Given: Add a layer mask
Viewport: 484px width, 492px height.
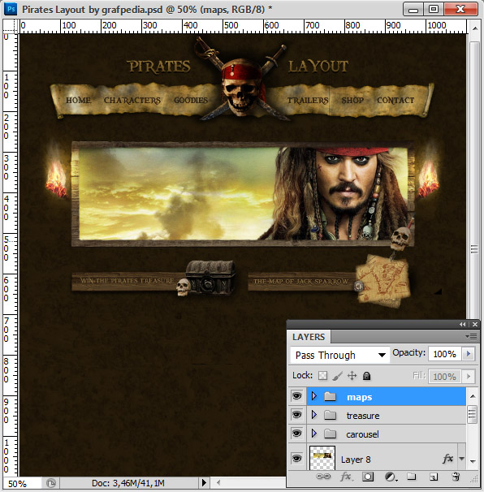Looking at the screenshot, I should pos(368,477).
